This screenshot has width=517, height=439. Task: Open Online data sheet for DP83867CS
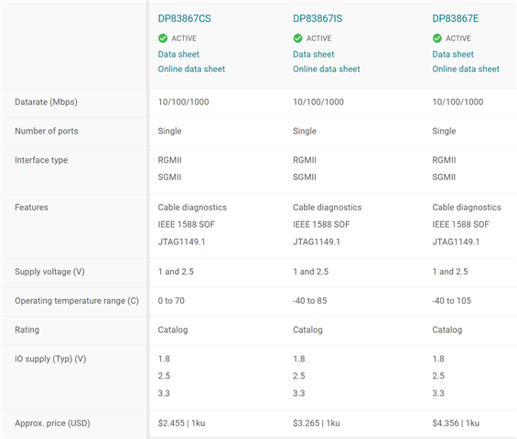(x=191, y=69)
